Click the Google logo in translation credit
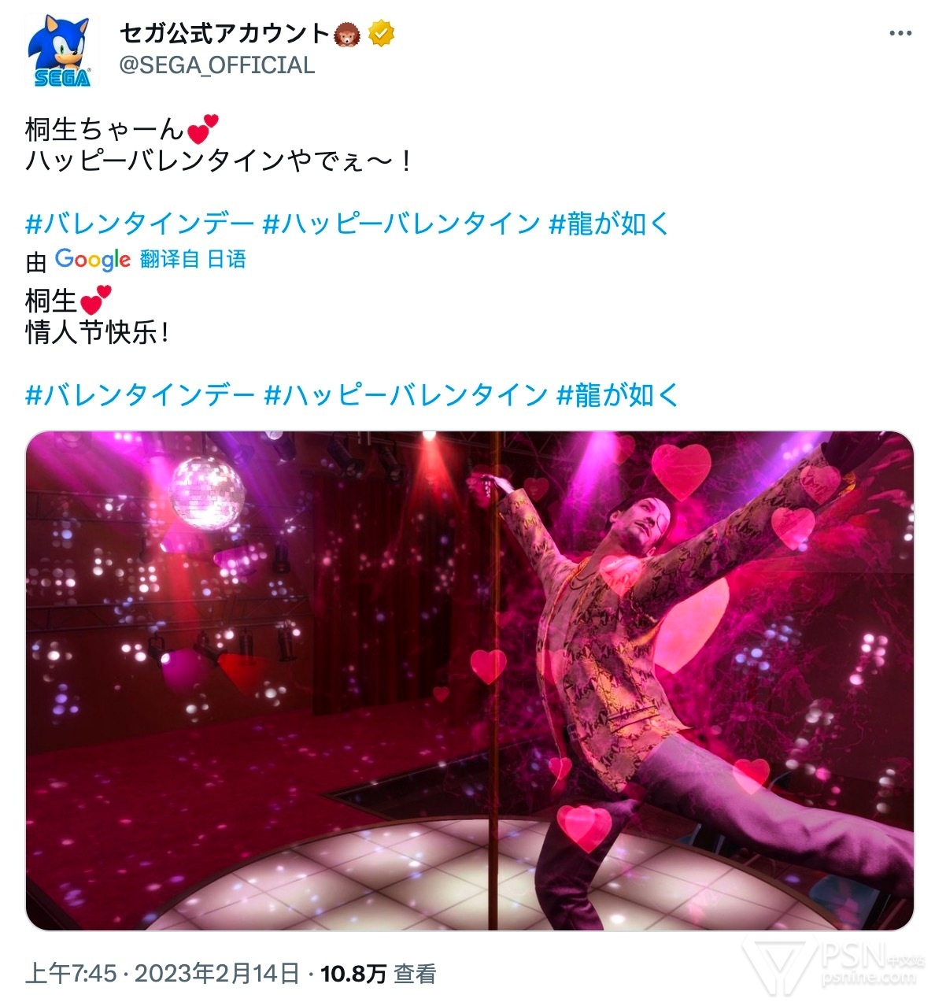935x1006 pixels. click(92, 259)
